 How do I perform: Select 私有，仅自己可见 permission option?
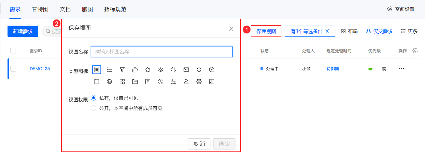point(94,98)
